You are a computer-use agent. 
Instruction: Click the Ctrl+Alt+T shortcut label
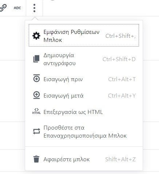coord(122,79)
